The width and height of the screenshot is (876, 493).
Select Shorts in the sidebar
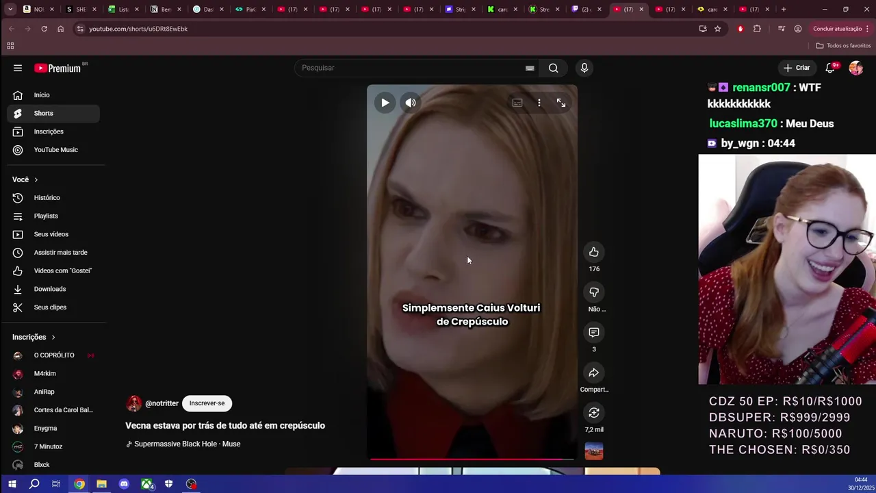pyautogui.click(x=53, y=113)
